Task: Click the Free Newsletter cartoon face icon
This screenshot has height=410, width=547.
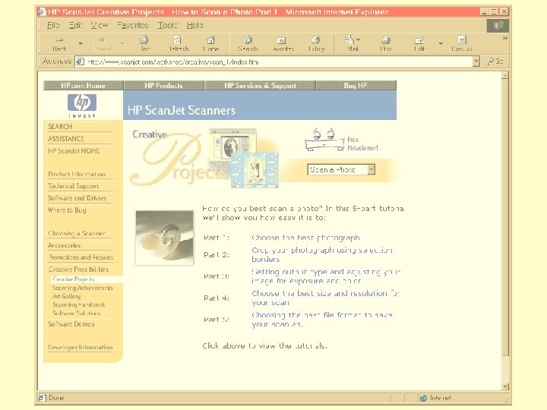Action: pos(324,140)
